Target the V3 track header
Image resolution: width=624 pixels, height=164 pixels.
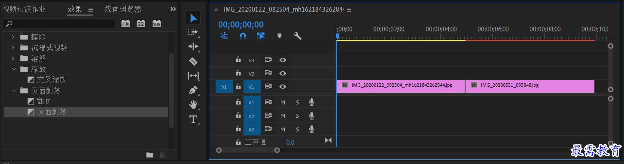tap(251, 60)
